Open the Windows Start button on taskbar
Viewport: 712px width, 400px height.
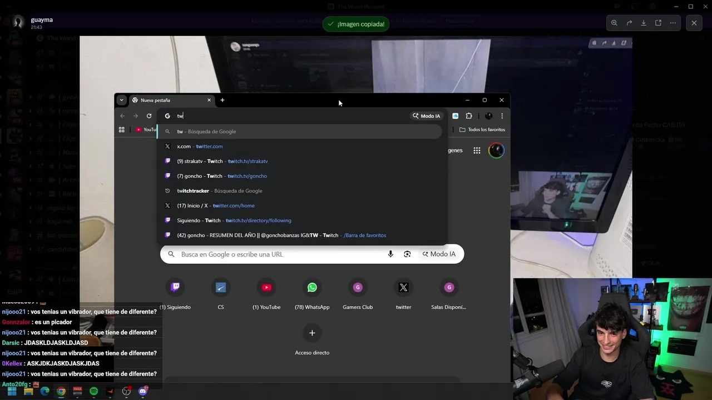click(x=12, y=391)
